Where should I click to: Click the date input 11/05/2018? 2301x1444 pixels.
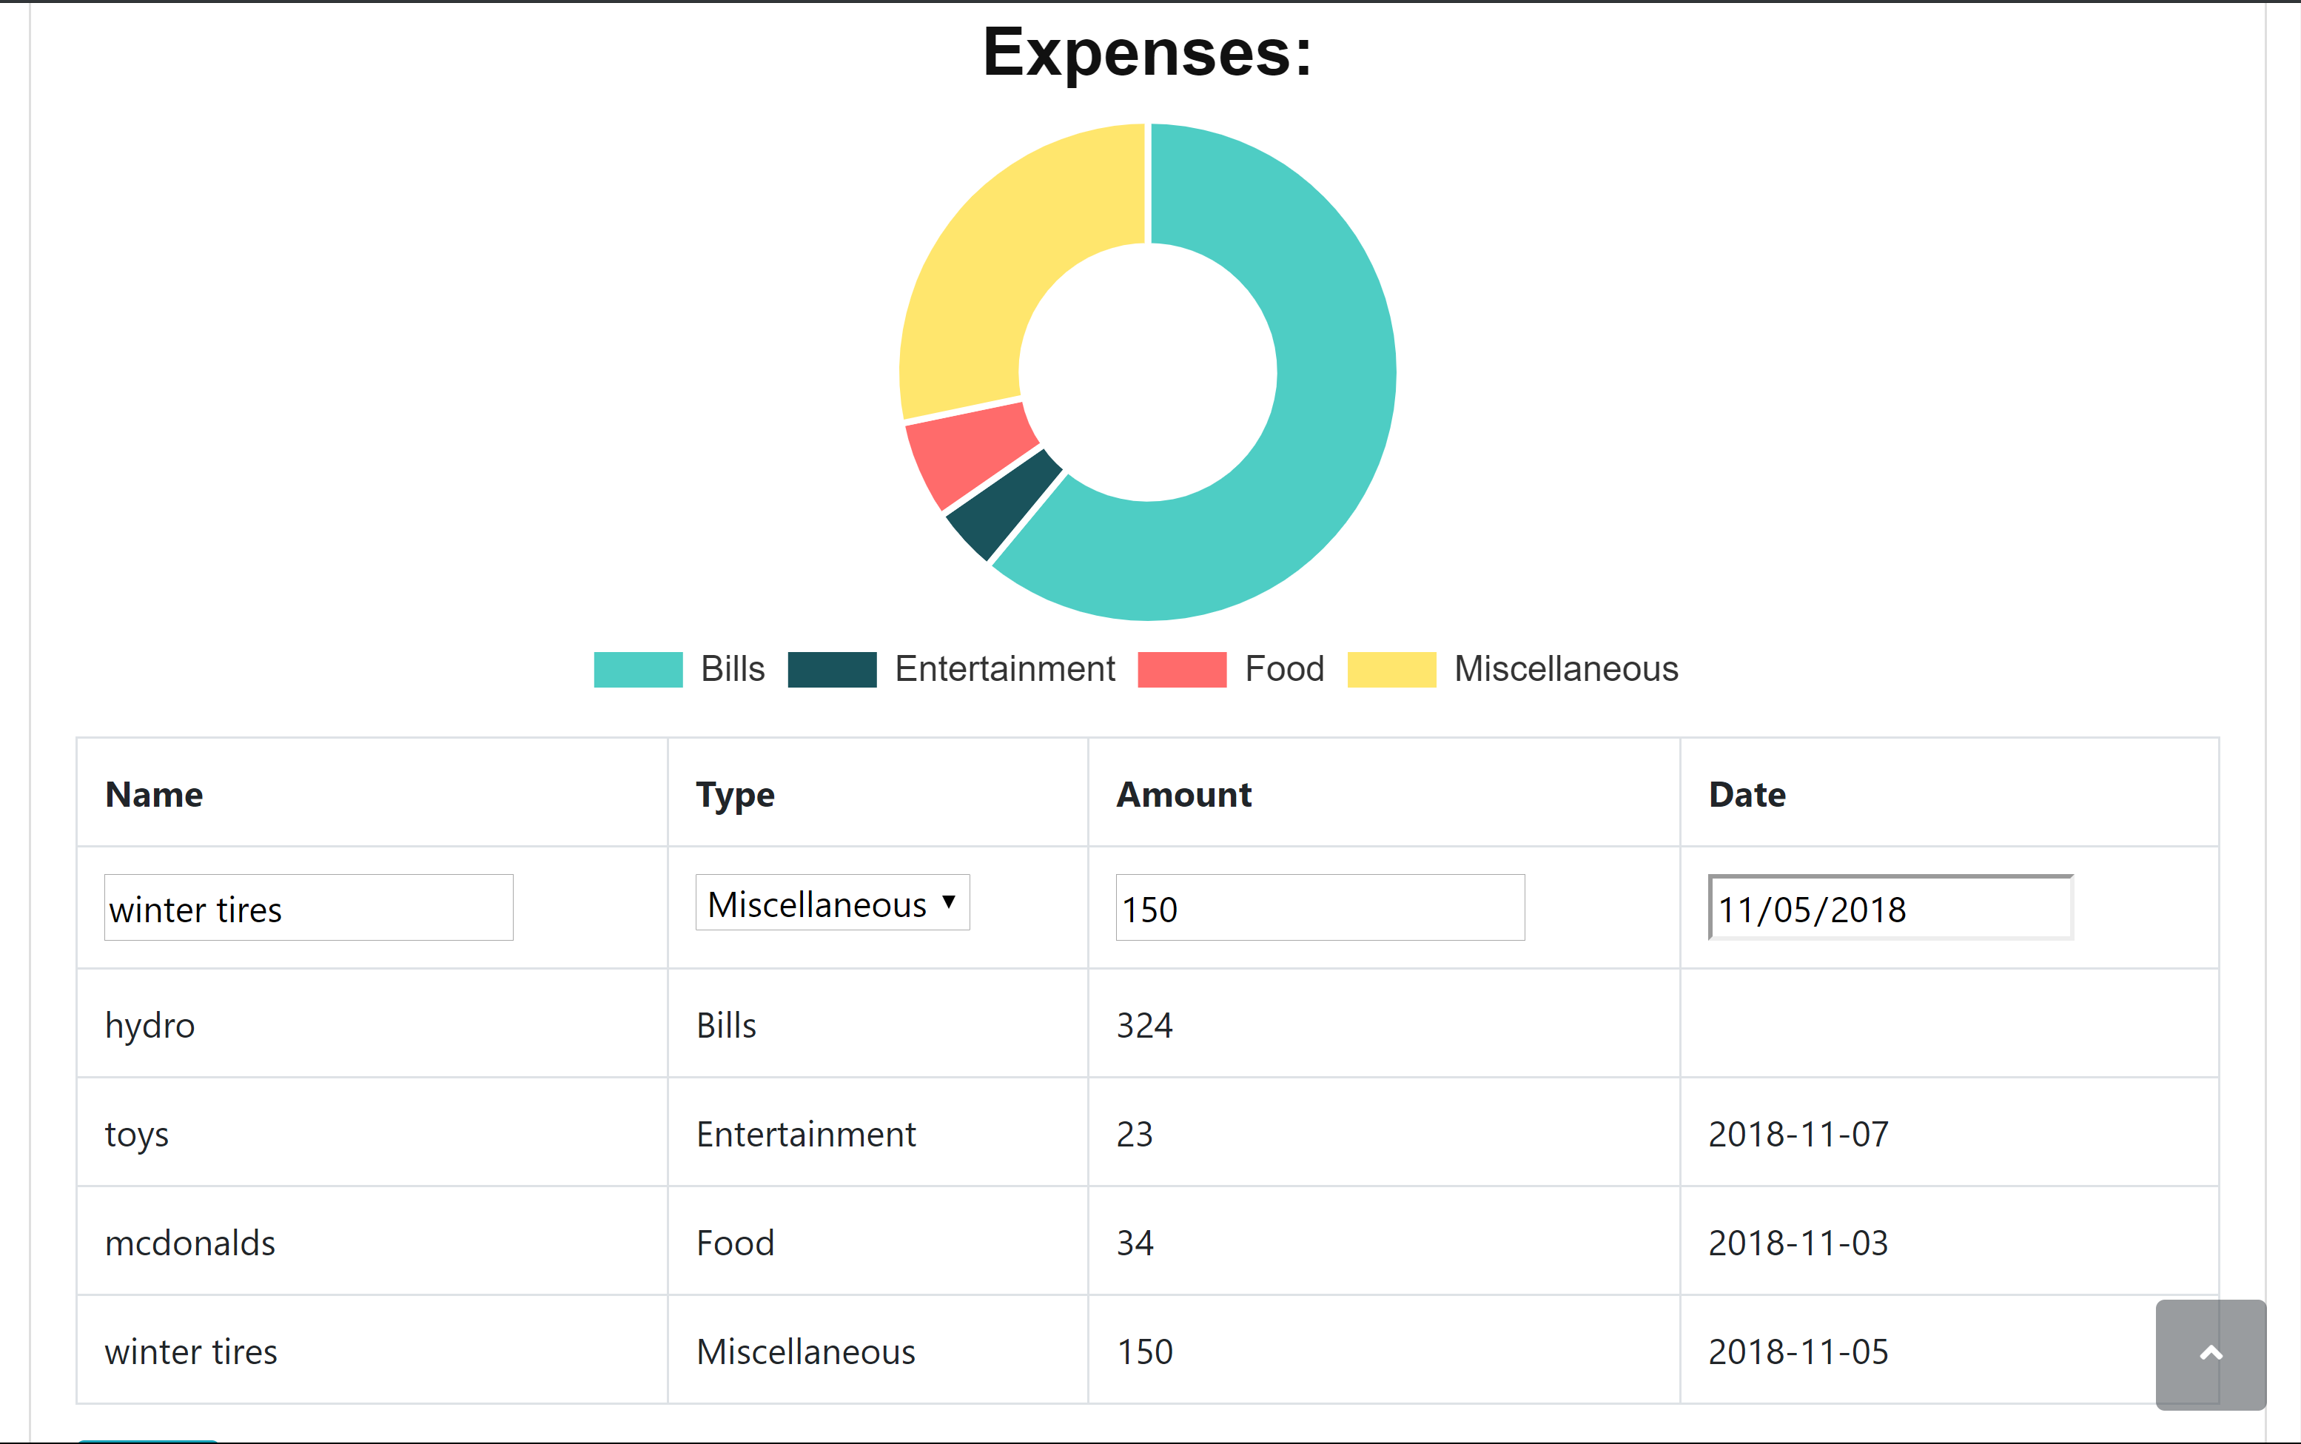(x=1889, y=908)
